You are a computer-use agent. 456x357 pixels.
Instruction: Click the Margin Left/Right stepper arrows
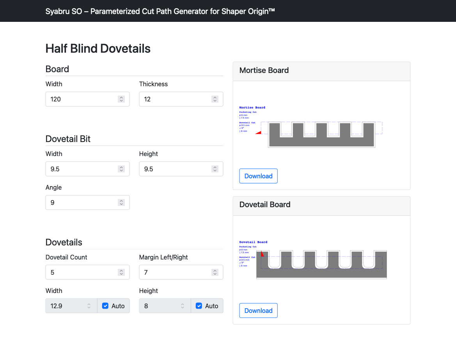click(215, 272)
